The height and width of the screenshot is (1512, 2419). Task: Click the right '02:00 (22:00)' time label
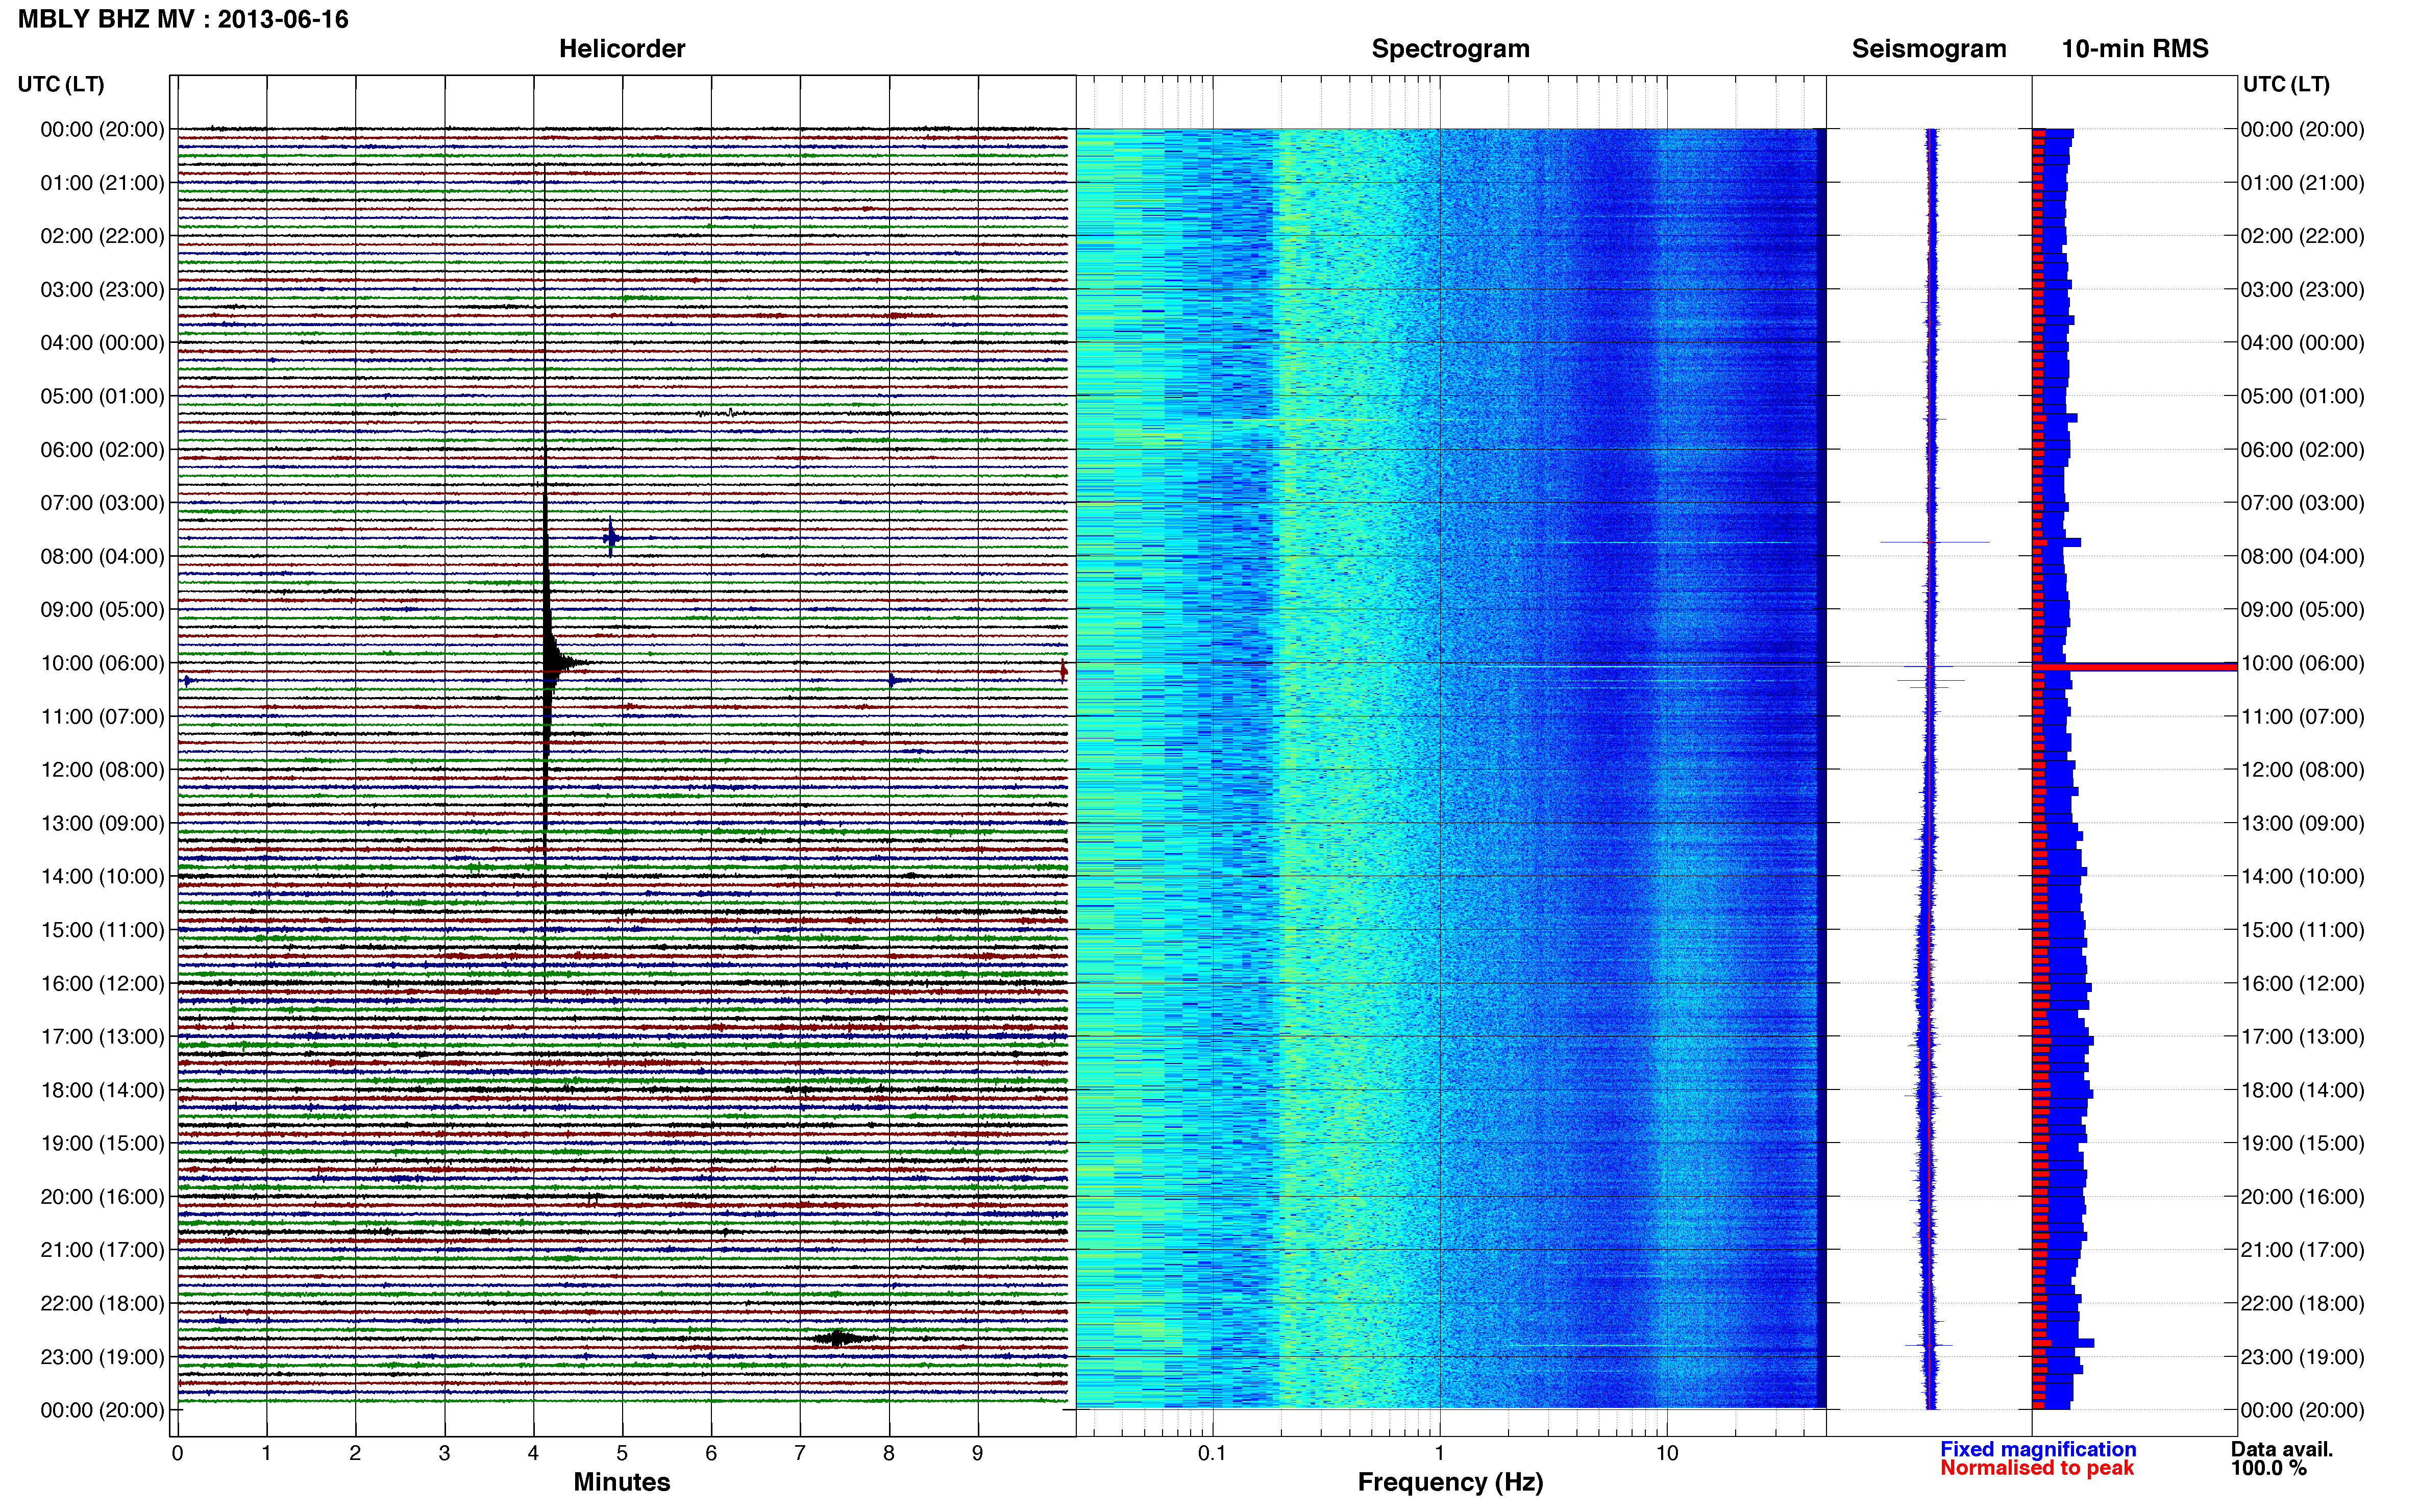click(2302, 236)
